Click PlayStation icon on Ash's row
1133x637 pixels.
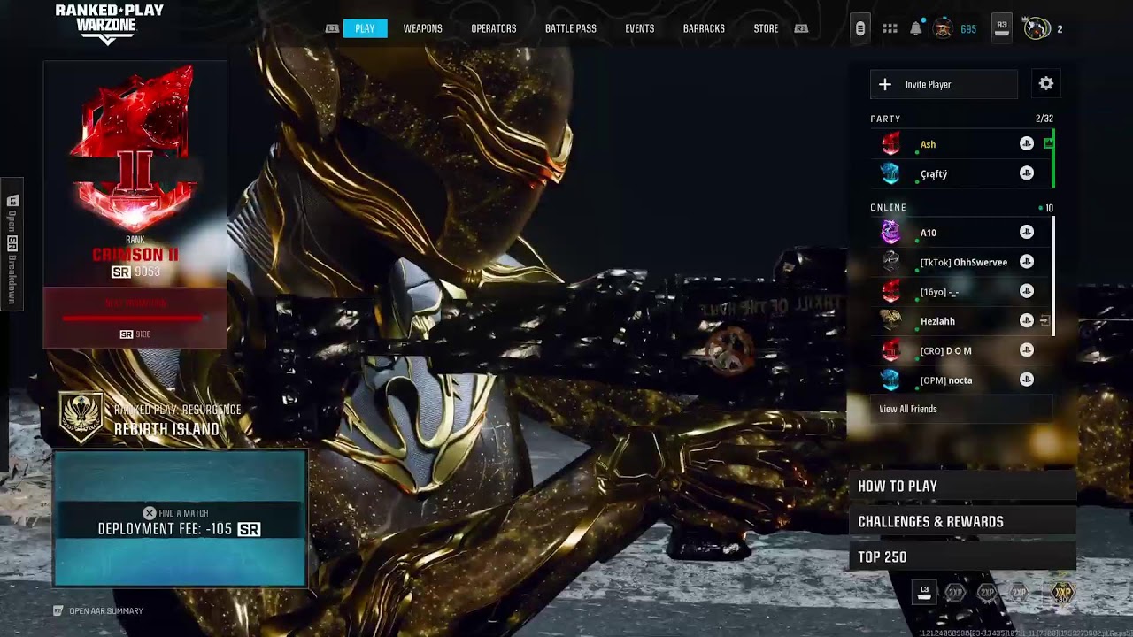pyautogui.click(x=1027, y=143)
